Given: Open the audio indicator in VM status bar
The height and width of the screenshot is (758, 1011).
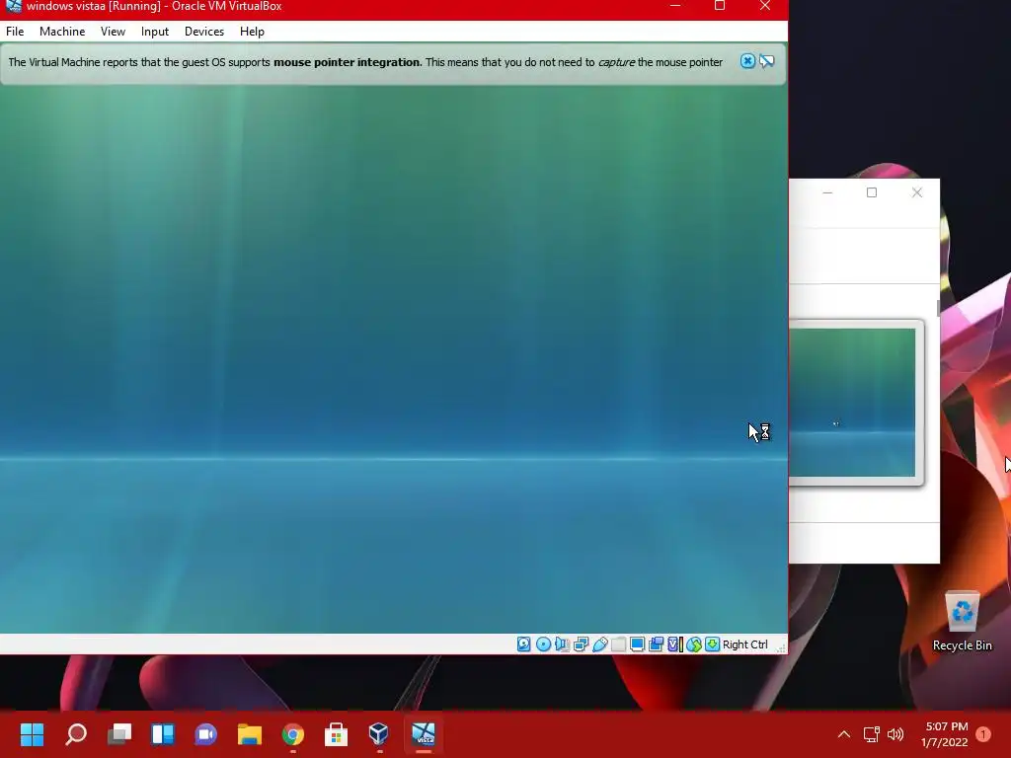Looking at the screenshot, I should point(562,644).
